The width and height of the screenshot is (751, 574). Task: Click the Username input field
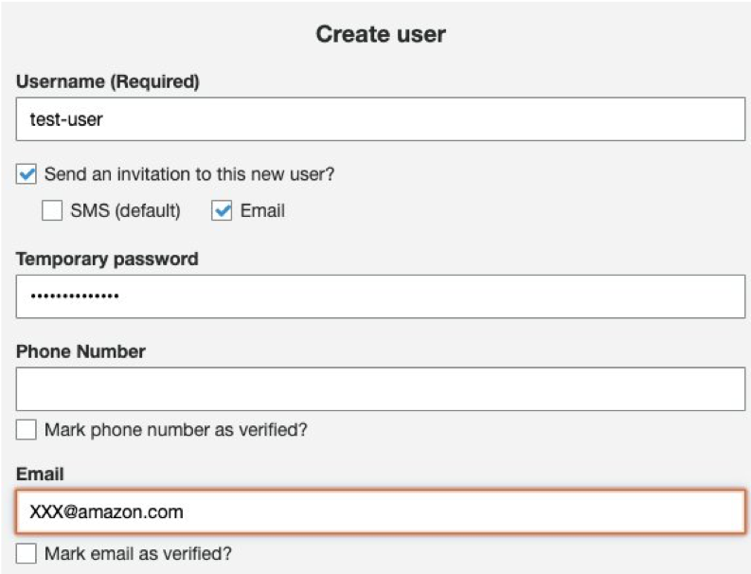click(380, 120)
